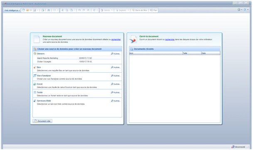Click the Print toolbar icon
The image size is (253, 150).
click(x=43, y=10)
